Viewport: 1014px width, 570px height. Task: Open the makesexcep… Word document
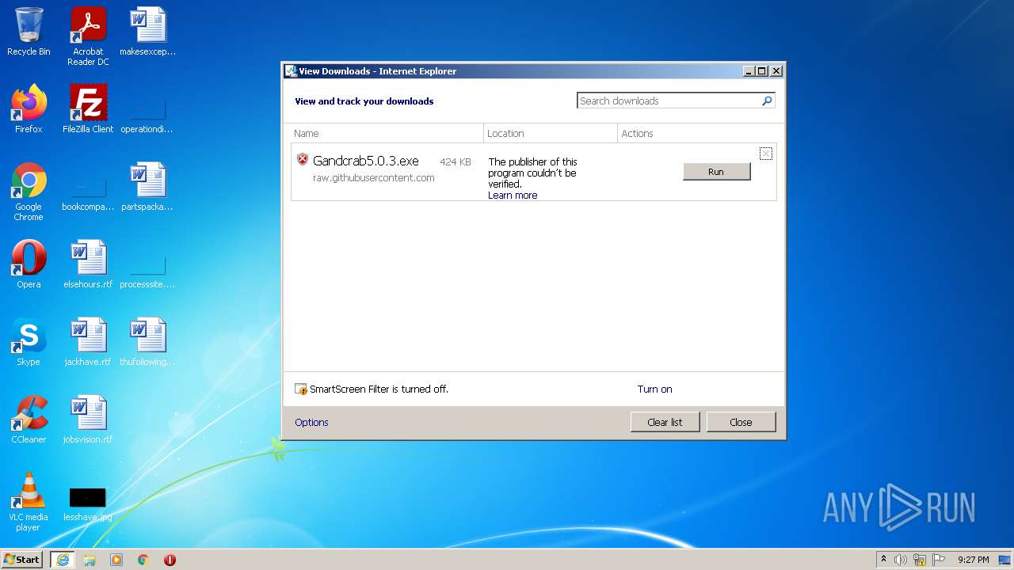click(147, 32)
